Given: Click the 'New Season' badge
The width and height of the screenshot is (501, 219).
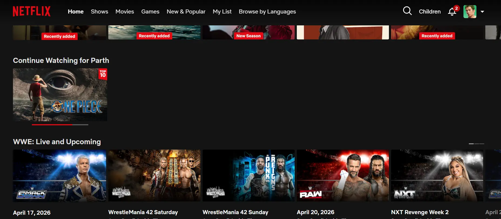Looking at the screenshot, I should click(248, 36).
